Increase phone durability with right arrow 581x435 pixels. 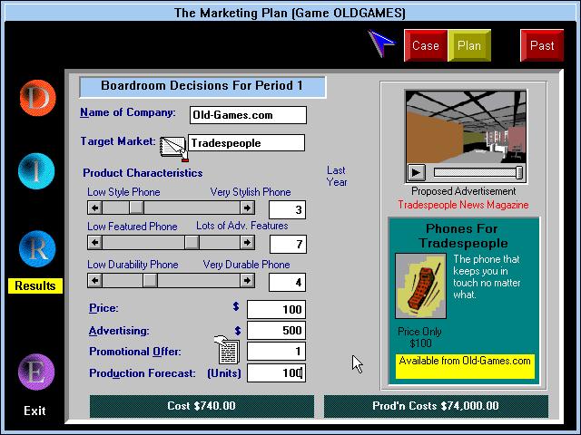point(247,281)
